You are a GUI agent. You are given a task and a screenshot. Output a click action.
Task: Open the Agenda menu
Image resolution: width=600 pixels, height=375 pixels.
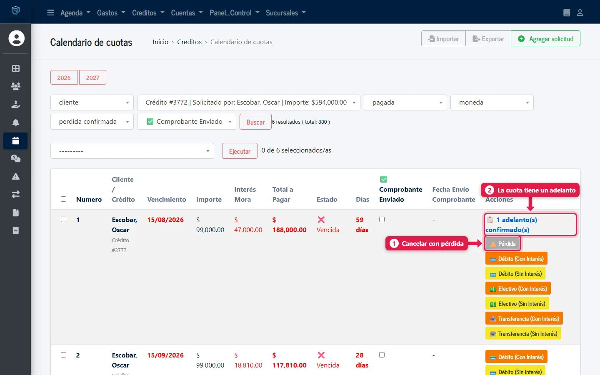click(75, 12)
